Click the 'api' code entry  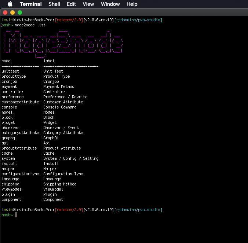[5, 143]
